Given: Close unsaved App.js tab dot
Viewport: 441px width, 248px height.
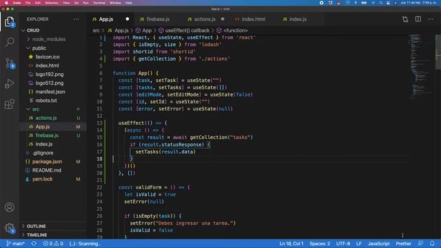Looking at the screenshot, I should pos(127,19).
